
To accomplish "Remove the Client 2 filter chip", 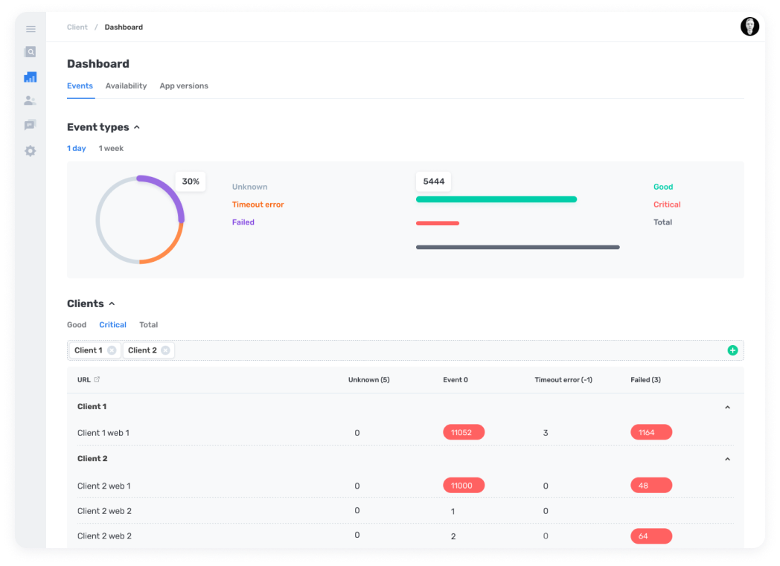I will coord(166,350).
